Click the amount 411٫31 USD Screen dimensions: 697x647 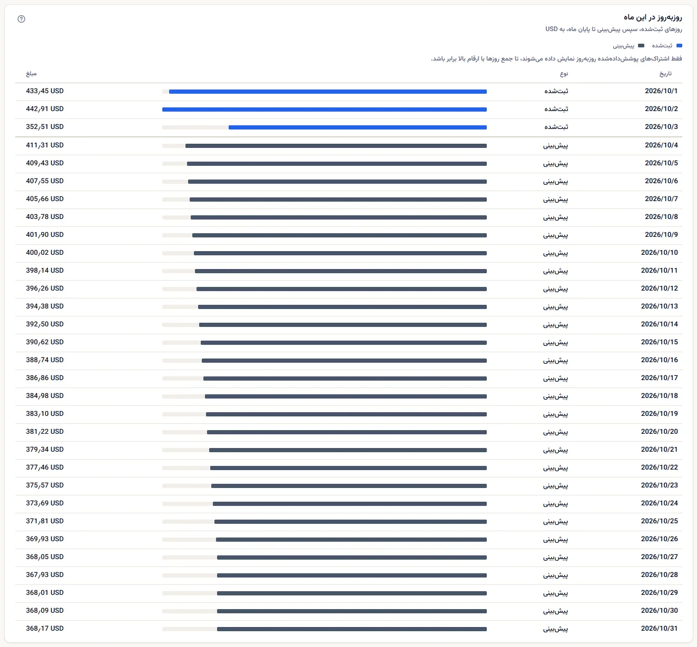[45, 145]
